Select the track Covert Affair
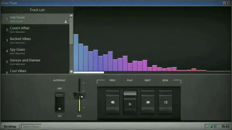Viewport: 232px width, 130px height. [x=35, y=30]
